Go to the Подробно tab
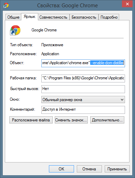Viewport: 135px width, 178px height. 109,17
